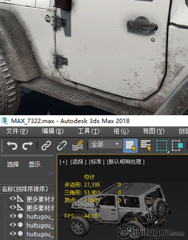
Task: Toggle eye visibility of second huitugou_ row
Action: click(13, 225)
